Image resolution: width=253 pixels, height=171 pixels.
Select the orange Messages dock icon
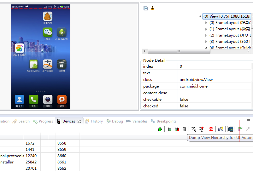(x=62, y=100)
